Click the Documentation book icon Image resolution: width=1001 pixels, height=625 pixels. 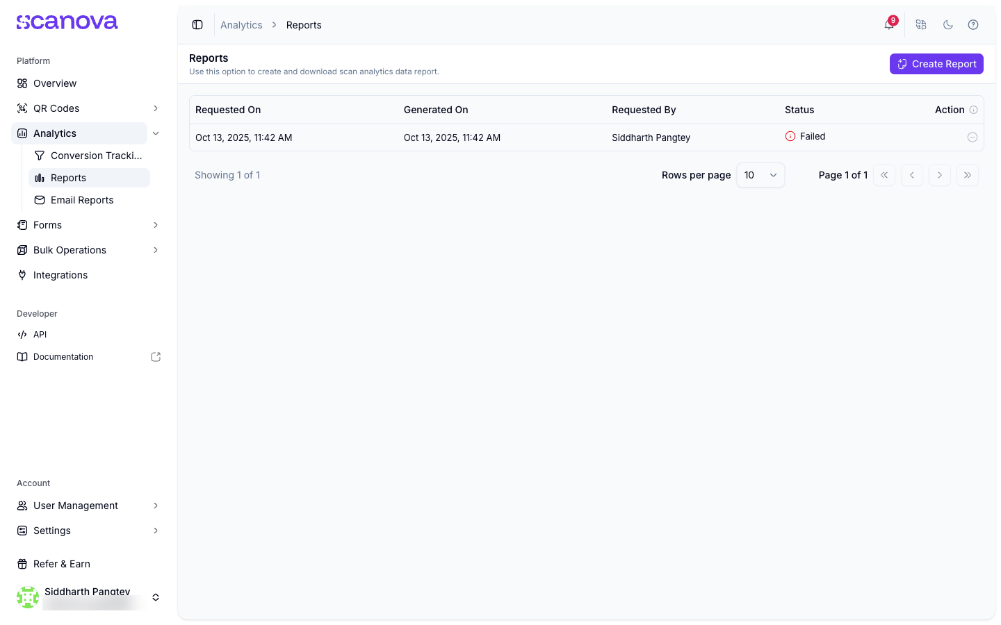(x=22, y=357)
